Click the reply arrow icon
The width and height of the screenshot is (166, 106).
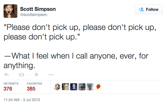click(6, 75)
